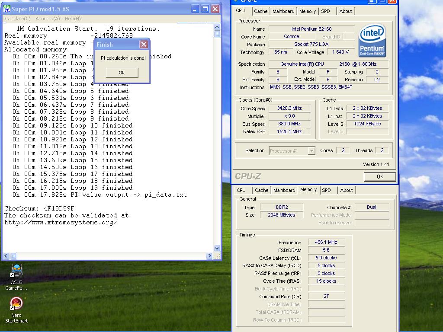Click the 15 clocks tRAS value

tap(326, 281)
